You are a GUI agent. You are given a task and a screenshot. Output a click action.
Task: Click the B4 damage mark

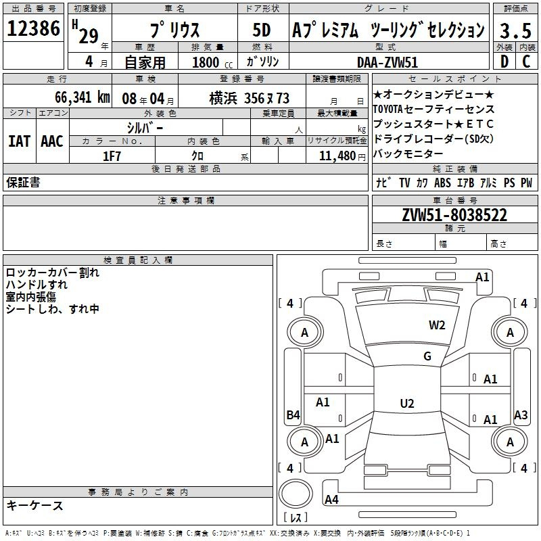pos(293,415)
